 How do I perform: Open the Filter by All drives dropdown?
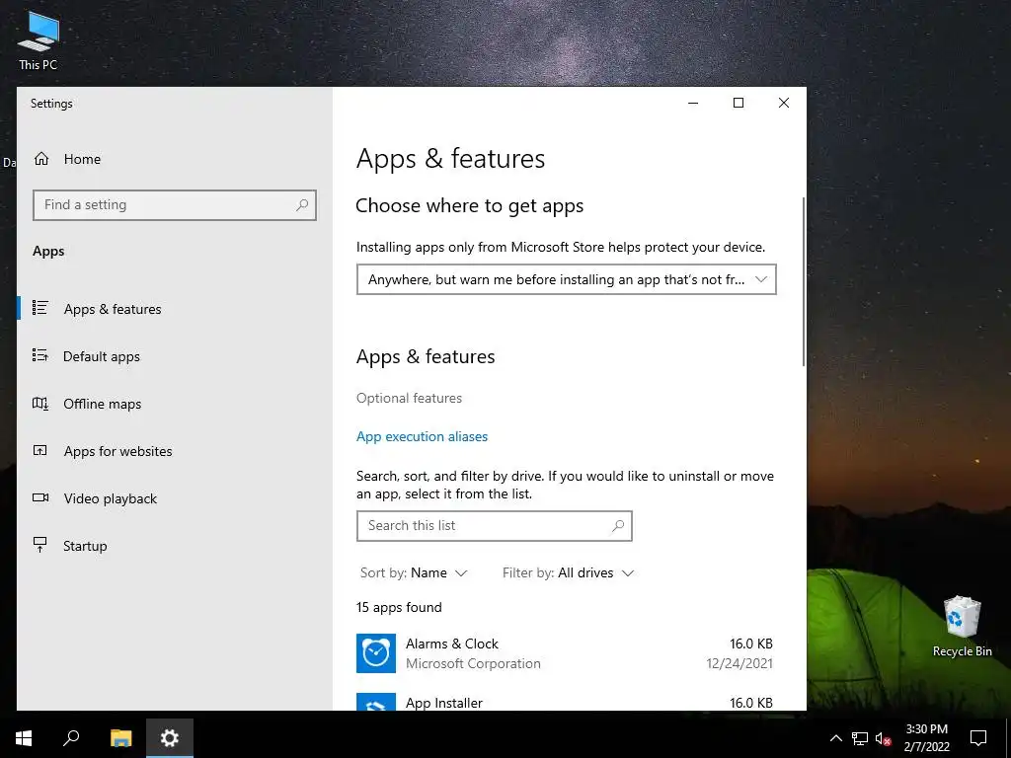tap(568, 572)
